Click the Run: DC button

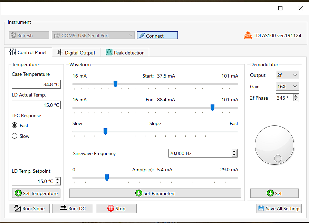73,209
